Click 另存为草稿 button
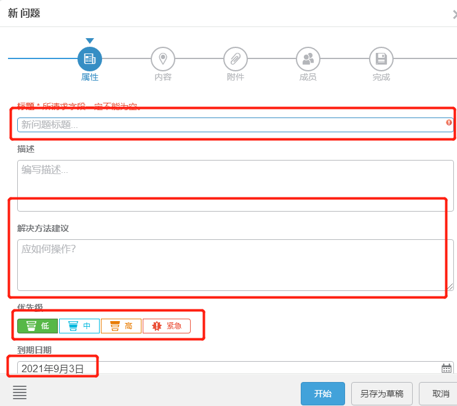 (x=381, y=394)
